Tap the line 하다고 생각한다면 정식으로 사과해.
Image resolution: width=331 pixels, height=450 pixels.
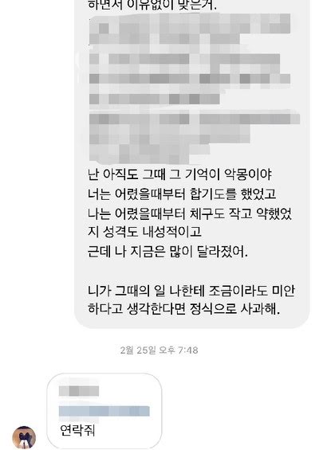(183, 309)
